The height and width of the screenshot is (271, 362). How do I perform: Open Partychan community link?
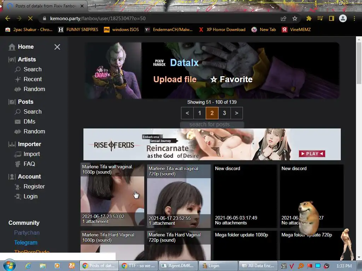click(x=27, y=233)
